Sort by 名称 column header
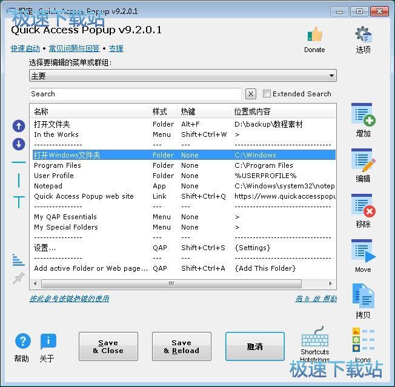 pos(90,111)
